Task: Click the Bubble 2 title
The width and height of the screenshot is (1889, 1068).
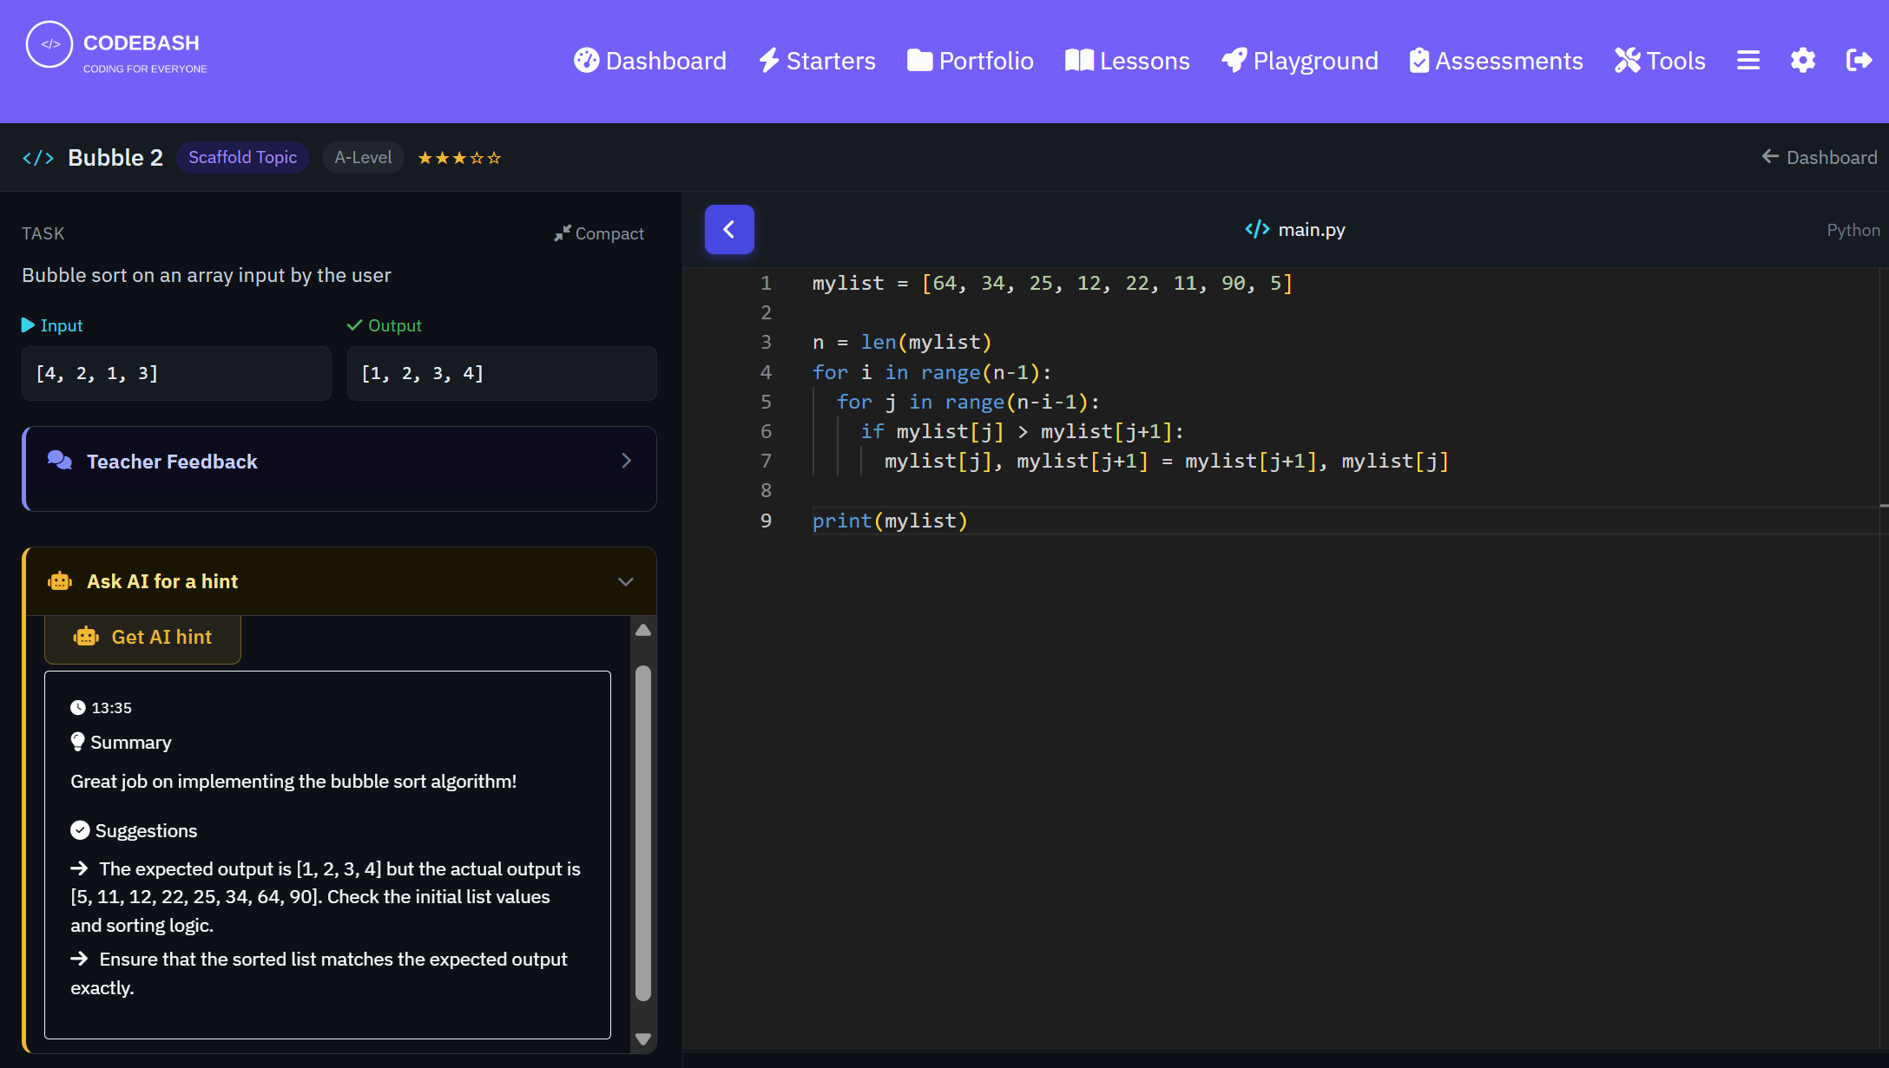Action: pos(115,157)
